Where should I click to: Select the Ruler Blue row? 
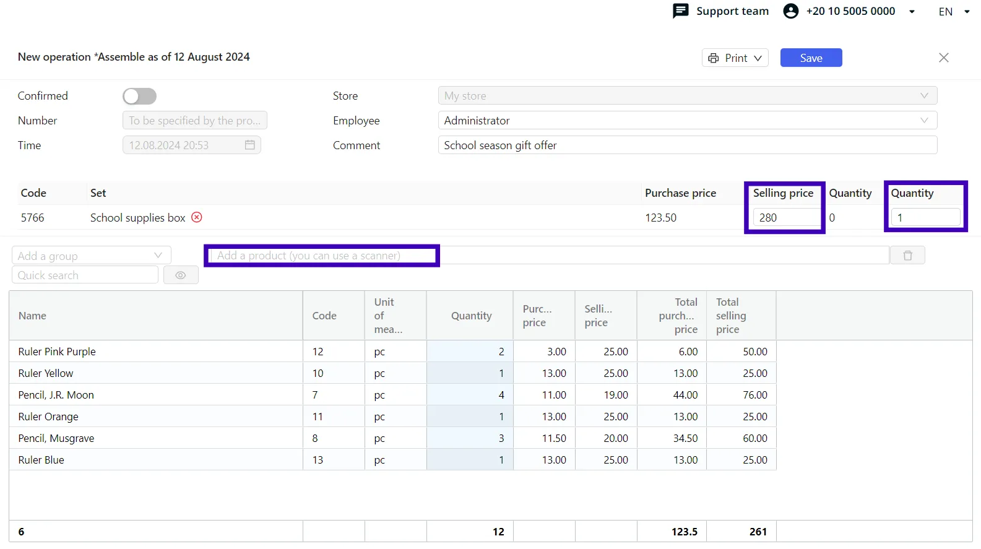pos(392,459)
